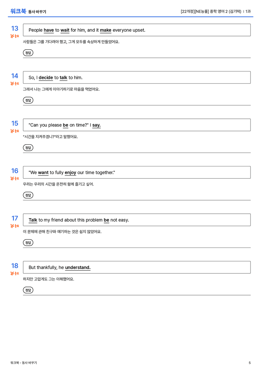Click the 중요 star icon under question 17
The image size is (261, 370).
[15, 226]
